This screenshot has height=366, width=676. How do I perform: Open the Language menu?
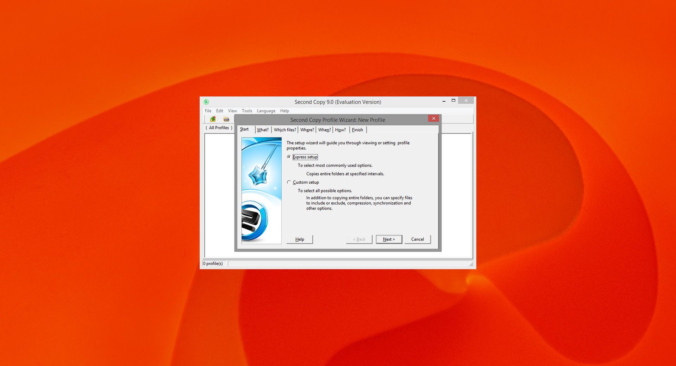pos(266,111)
